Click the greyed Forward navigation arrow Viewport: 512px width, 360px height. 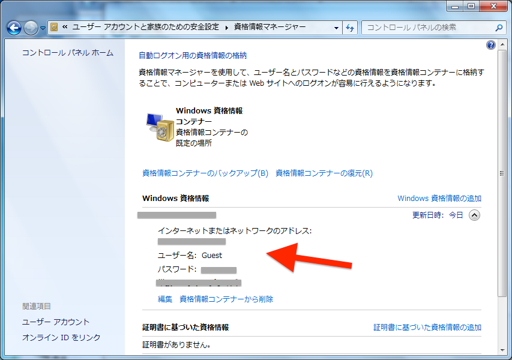point(31,28)
